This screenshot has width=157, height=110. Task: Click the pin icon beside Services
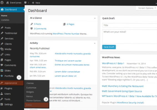[2, 38]
